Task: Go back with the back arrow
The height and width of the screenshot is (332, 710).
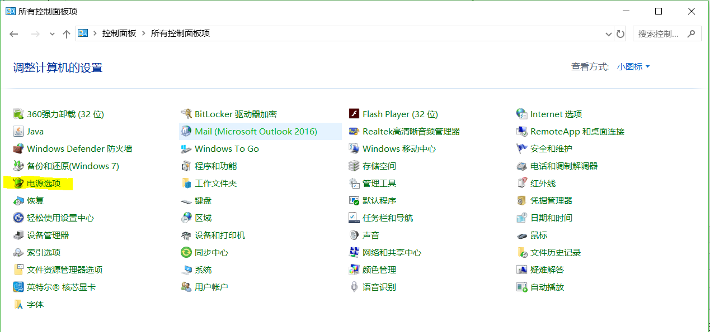Action: [x=15, y=33]
